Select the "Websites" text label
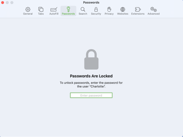Screen dimensions: 183x137 point(123,14)
